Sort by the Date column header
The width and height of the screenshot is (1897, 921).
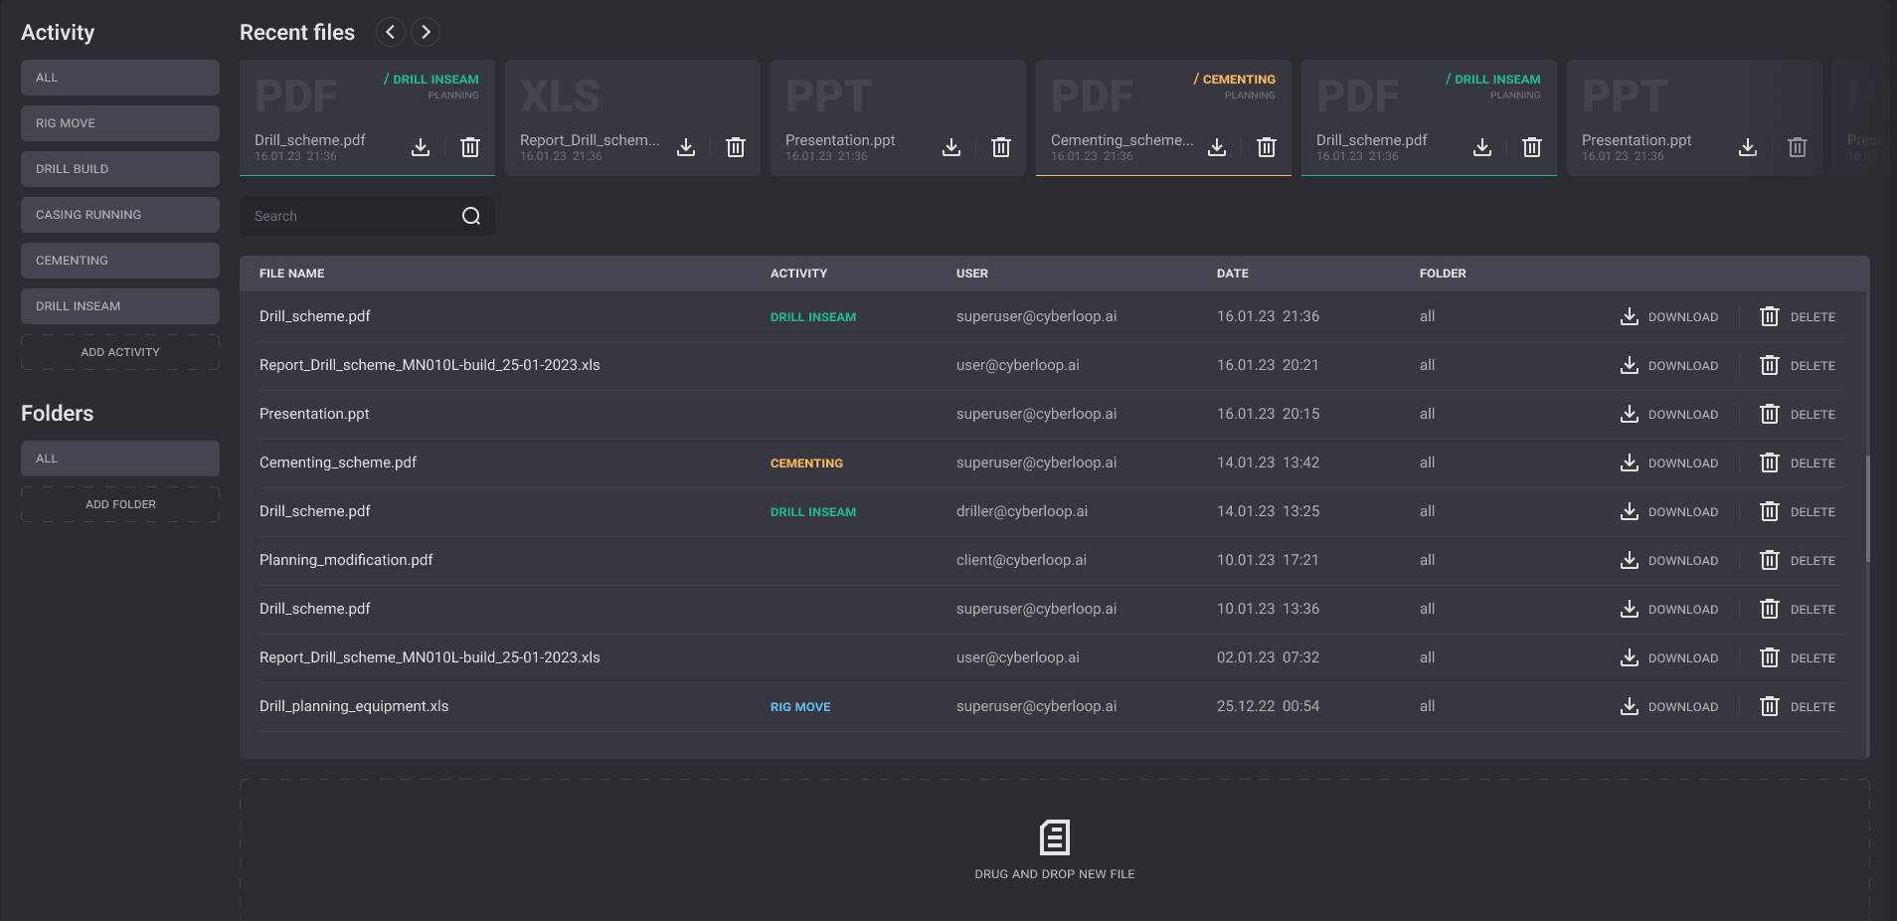pyautogui.click(x=1232, y=274)
